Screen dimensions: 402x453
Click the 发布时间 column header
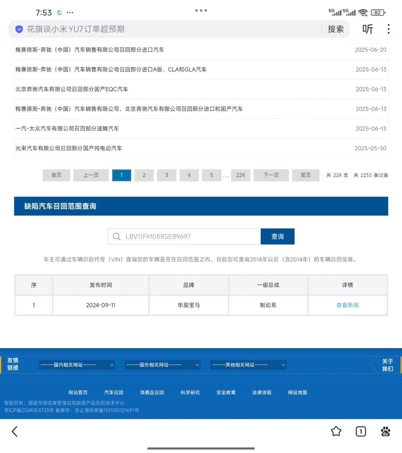tap(101, 285)
